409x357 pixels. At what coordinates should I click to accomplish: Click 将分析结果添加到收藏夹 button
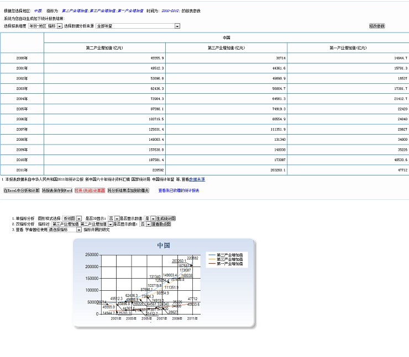(128, 190)
